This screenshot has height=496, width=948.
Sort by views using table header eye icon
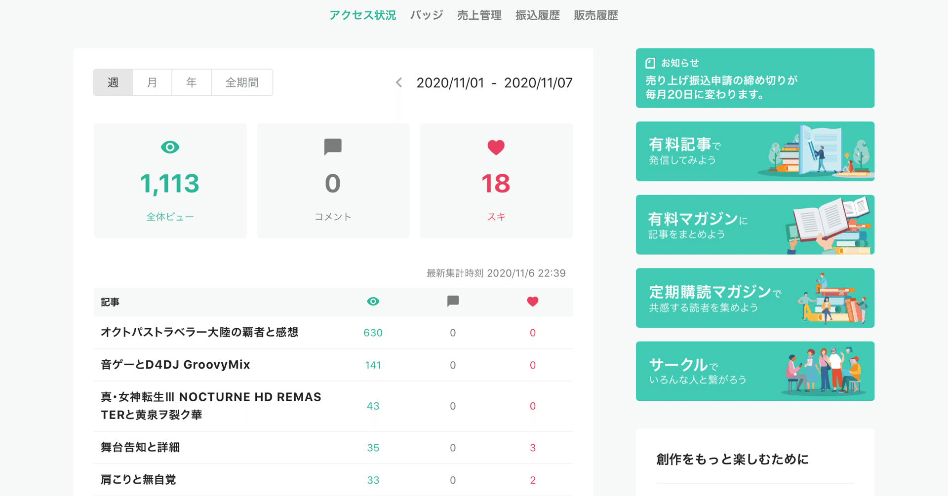373,302
